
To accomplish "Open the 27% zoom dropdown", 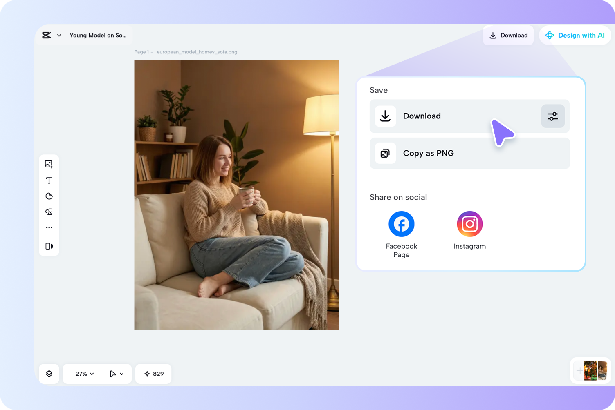I will [85, 374].
